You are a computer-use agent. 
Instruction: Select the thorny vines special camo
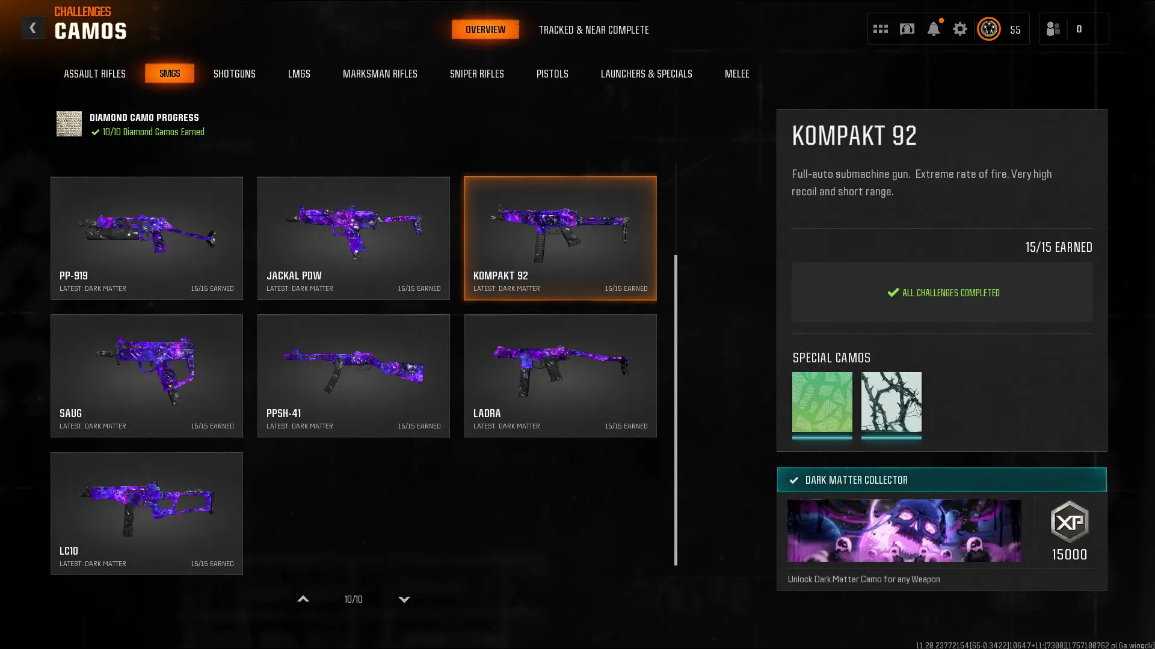coord(891,402)
